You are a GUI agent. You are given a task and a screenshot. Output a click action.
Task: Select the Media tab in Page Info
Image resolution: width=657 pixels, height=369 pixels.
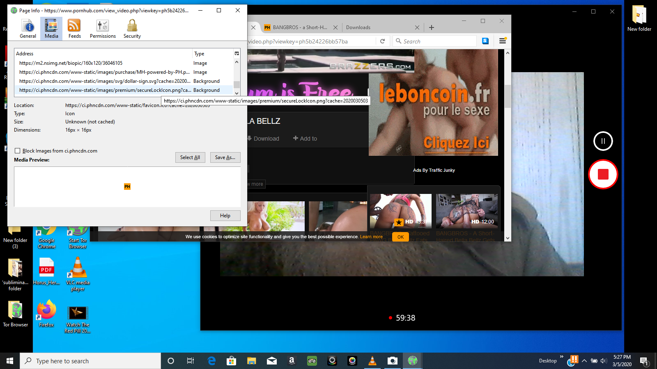coord(51,29)
